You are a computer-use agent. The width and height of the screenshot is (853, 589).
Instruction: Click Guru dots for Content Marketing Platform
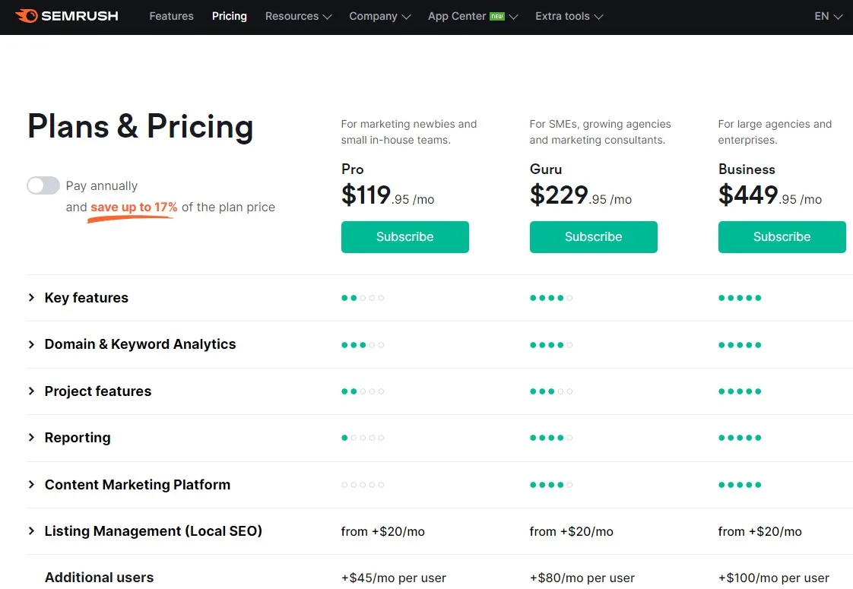(551, 485)
